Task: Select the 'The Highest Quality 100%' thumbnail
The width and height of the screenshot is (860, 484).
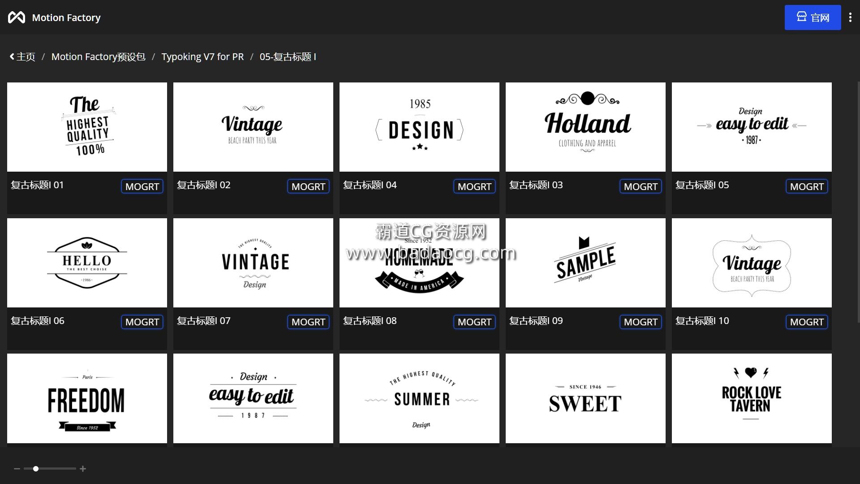Action: (x=87, y=127)
